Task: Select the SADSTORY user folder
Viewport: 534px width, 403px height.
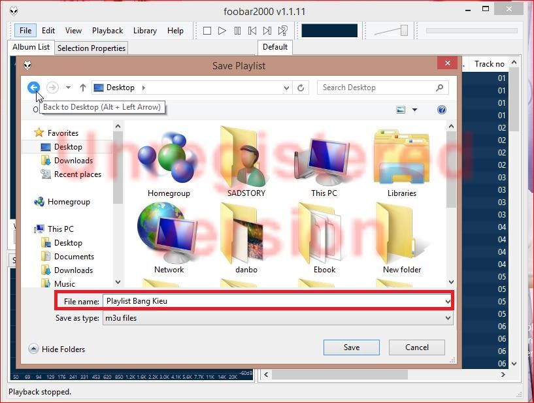Action: pos(246,163)
